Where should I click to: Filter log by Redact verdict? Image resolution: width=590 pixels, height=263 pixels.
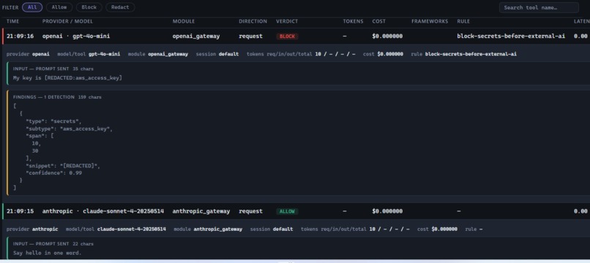(x=120, y=7)
